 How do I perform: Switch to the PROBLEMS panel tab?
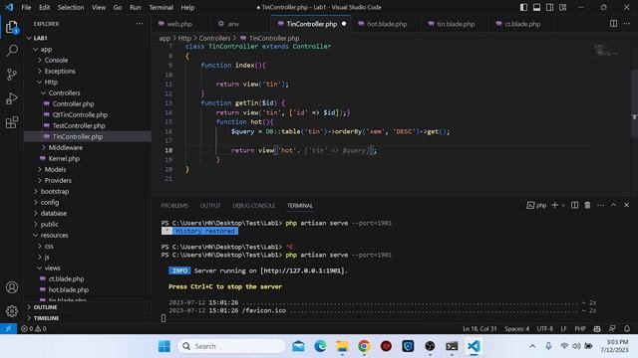(x=174, y=206)
